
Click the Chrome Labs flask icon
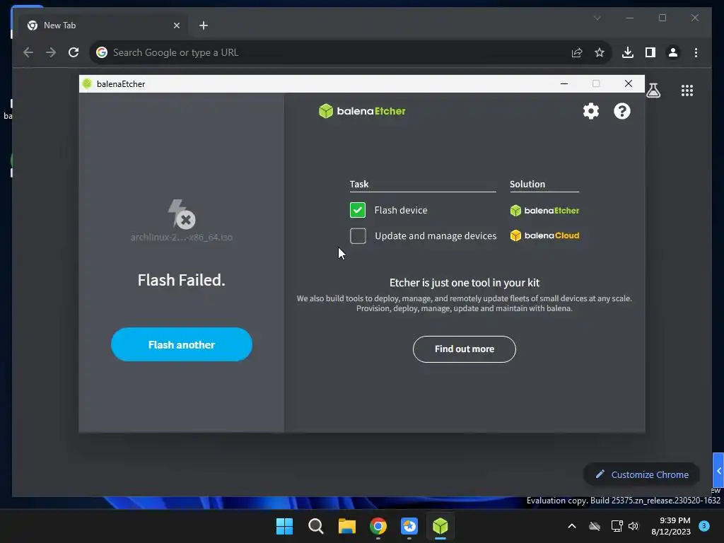[x=653, y=90]
